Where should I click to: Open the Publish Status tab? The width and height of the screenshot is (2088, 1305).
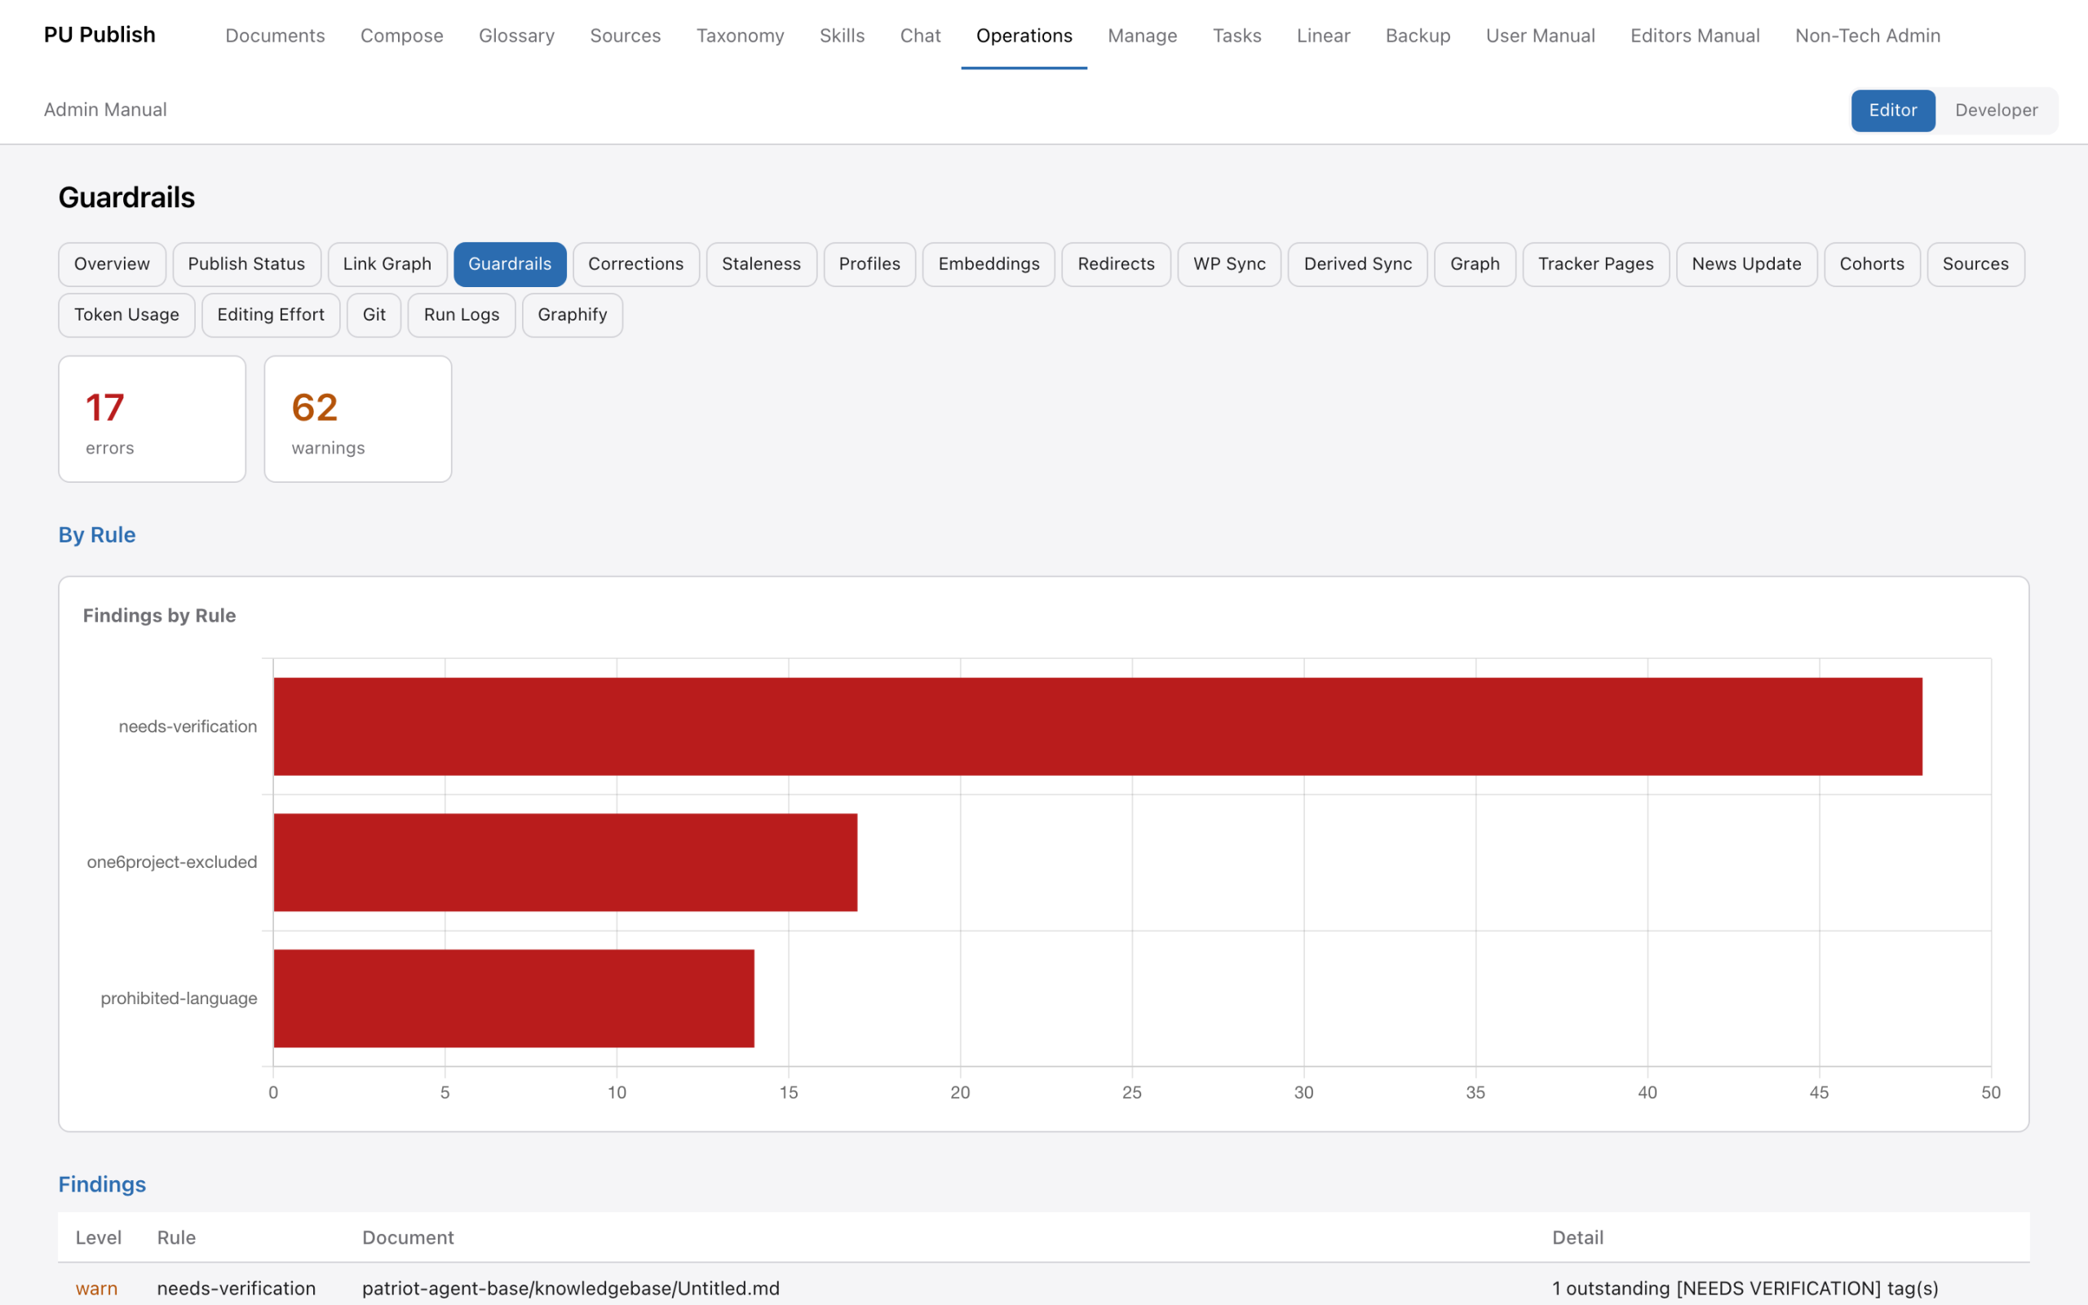click(x=247, y=264)
